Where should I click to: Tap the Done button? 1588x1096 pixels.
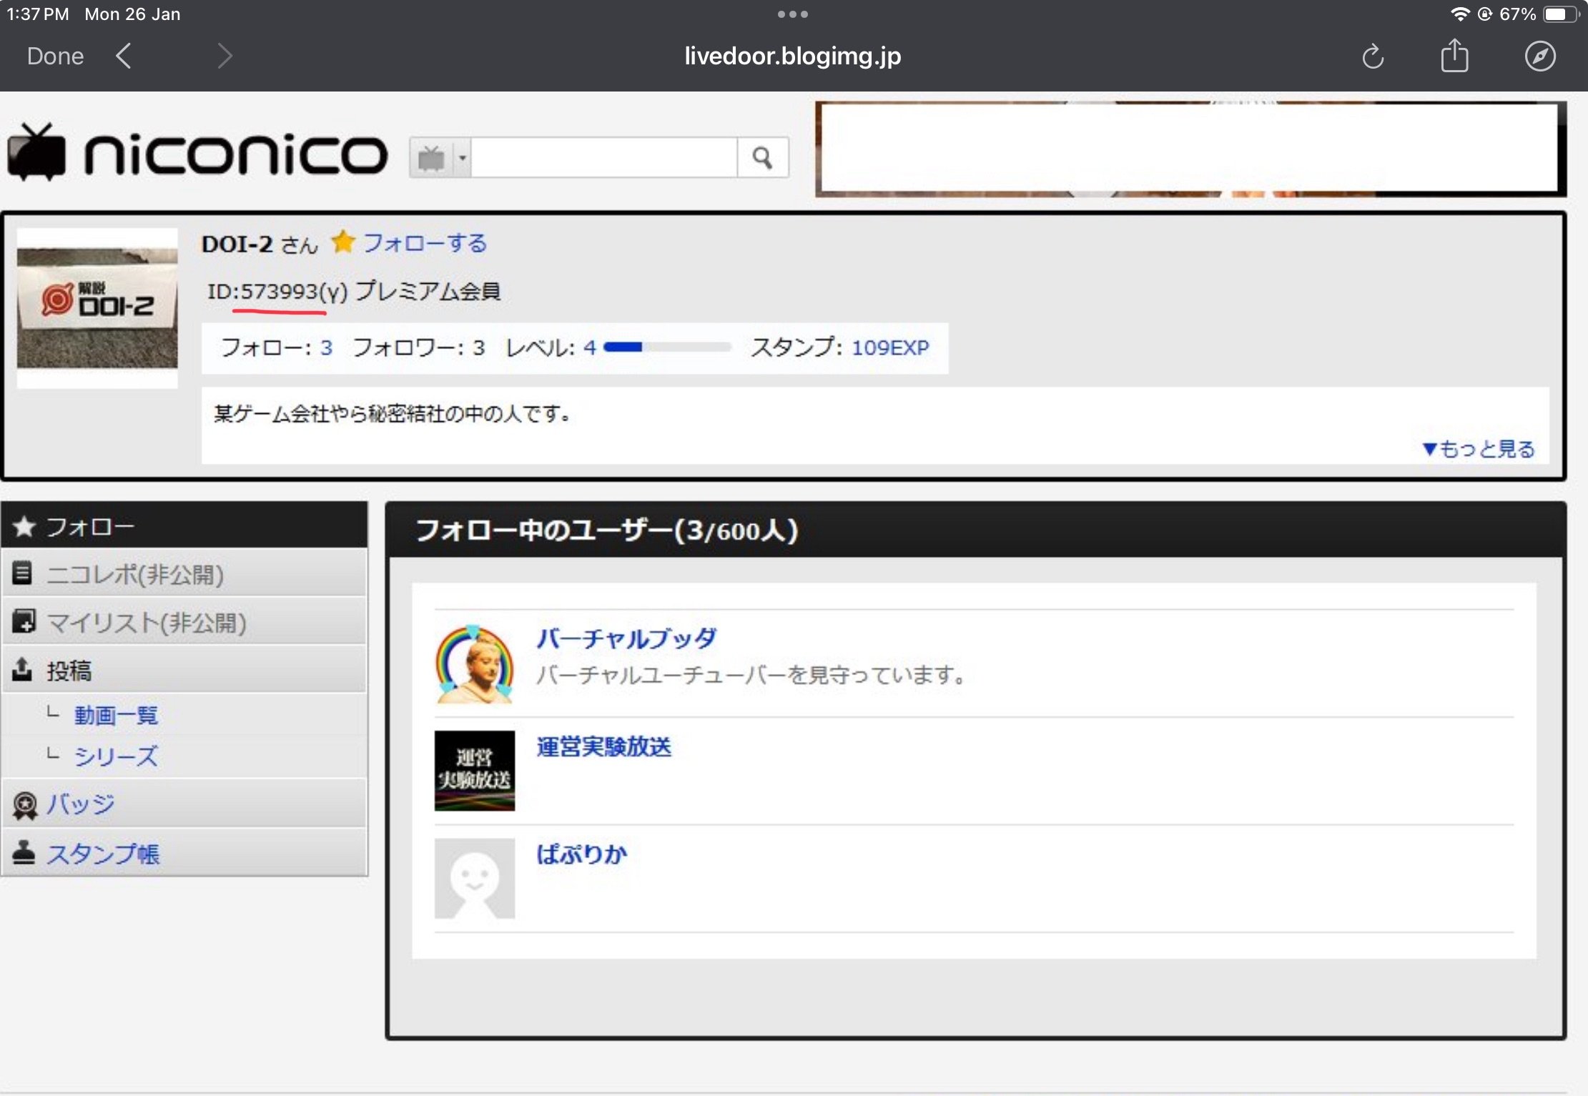pyautogui.click(x=55, y=56)
